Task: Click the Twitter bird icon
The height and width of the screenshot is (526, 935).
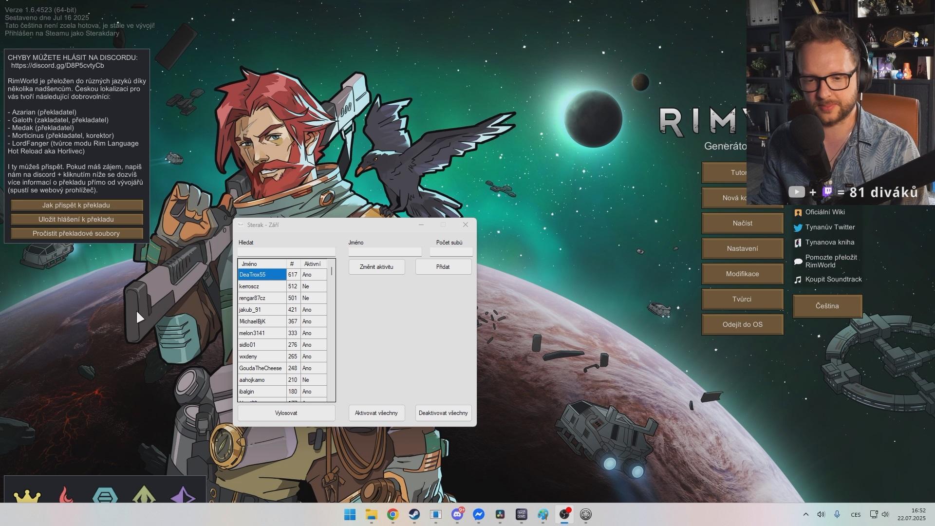Action: pos(798,227)
